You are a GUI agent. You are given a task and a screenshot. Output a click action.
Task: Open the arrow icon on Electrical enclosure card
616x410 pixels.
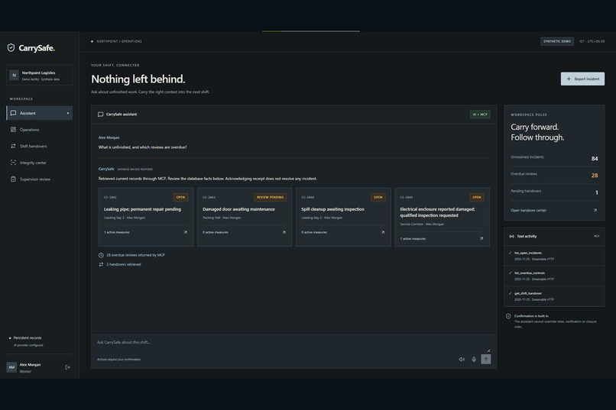click(x=481, y=238)
